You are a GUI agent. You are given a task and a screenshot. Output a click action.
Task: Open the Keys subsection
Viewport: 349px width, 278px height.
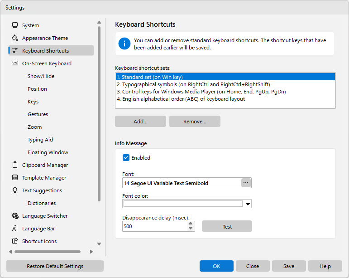(33, 102)
